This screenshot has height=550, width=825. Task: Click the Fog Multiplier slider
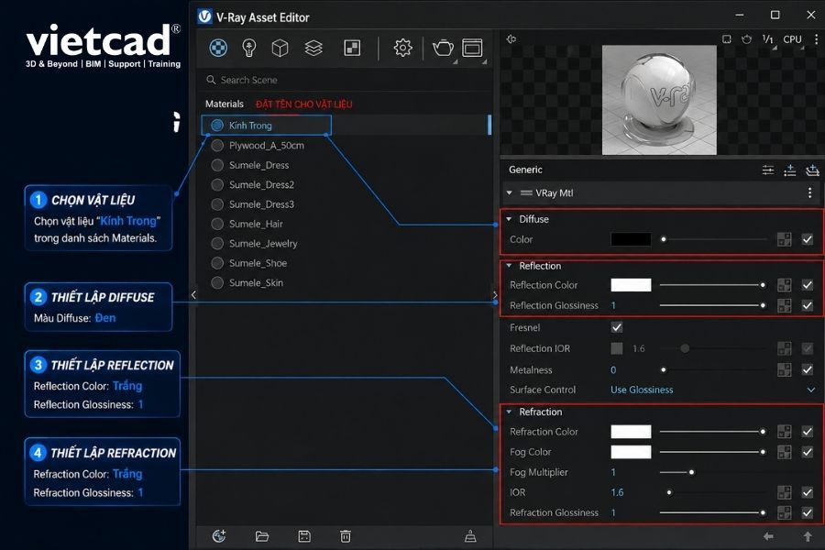coord(712,472)
